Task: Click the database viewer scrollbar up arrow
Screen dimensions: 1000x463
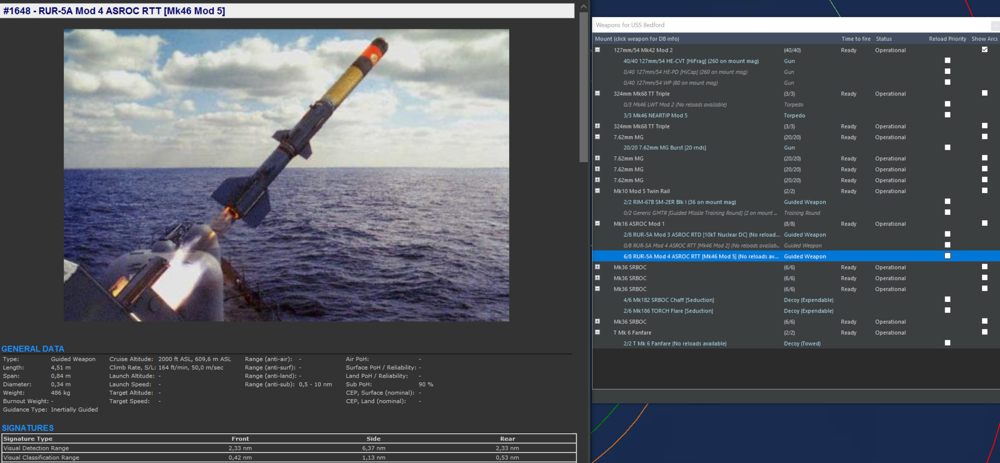Action: pyautogui.click(x=583, y=7)
